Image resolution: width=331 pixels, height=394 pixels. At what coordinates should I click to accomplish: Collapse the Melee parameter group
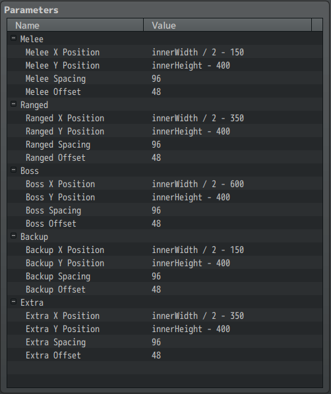pyautogui.click(x=14, y=38)
